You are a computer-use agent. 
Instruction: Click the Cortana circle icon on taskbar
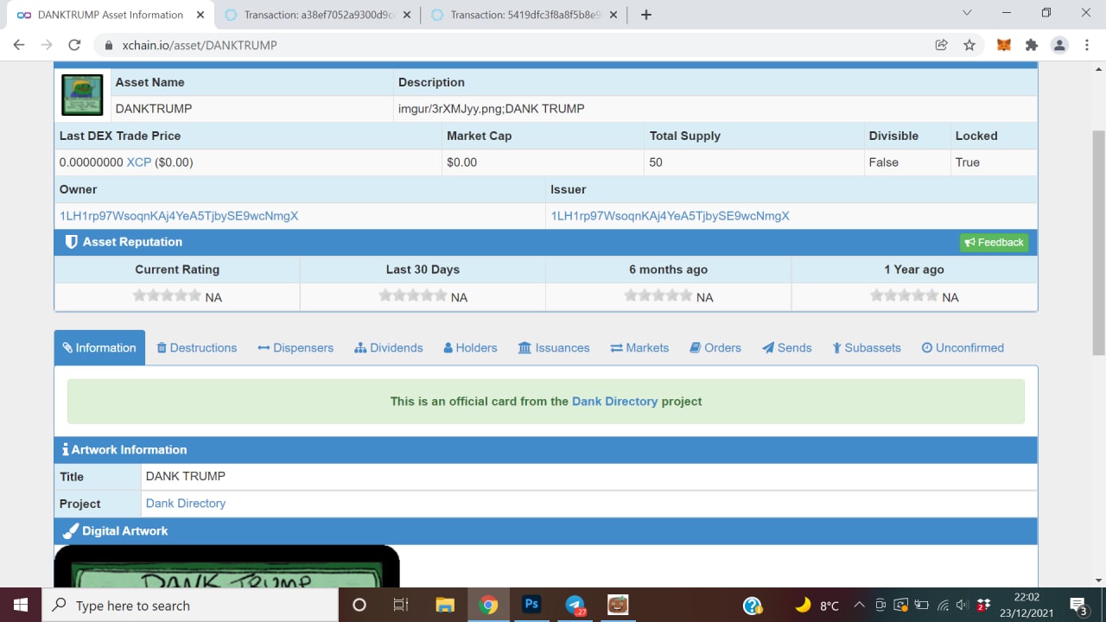pyautogui.click(x=359, y=605)
